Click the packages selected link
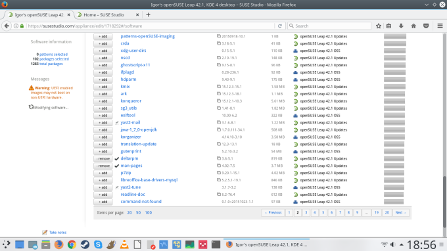The image size is (447, 251). [54, 59]
